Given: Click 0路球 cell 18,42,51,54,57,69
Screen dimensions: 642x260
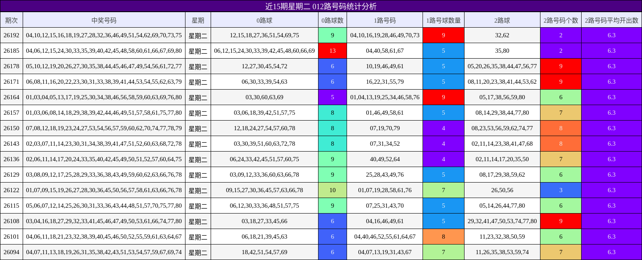Looking at the screenshot, I should pyautogui.click(x=264, y=252).
